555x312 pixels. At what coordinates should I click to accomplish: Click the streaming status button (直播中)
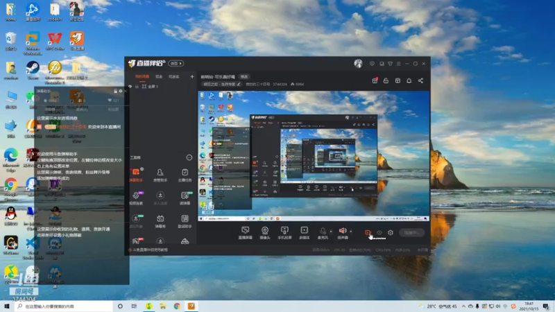[x=411, y=232]
